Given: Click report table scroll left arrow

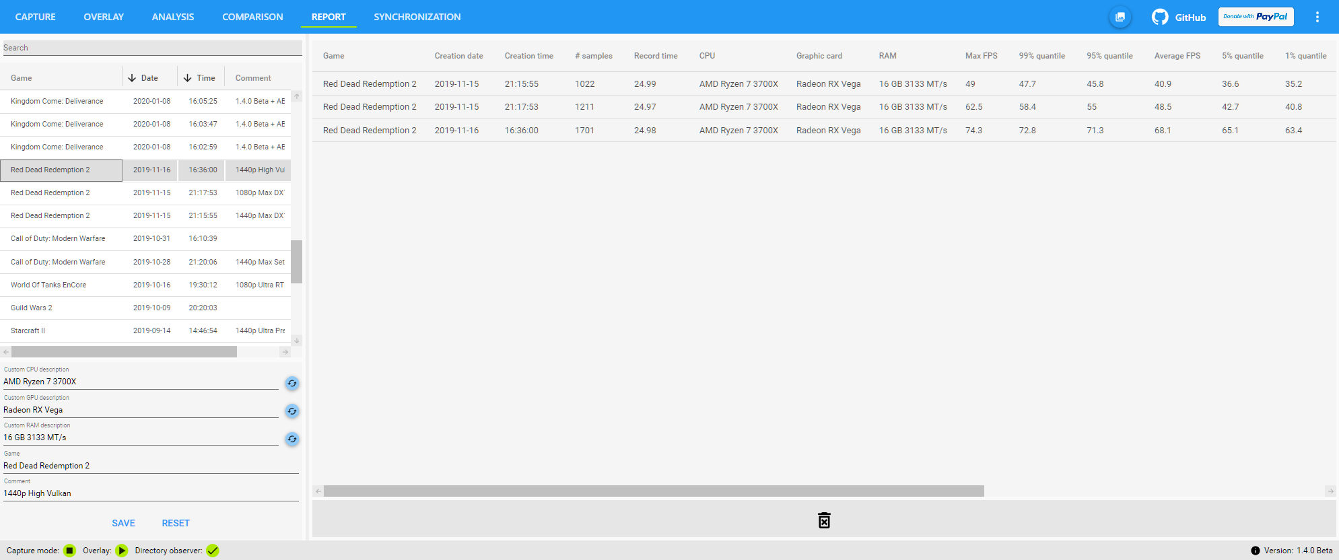Looking at the screenshot, I should [x=318, y=491].
